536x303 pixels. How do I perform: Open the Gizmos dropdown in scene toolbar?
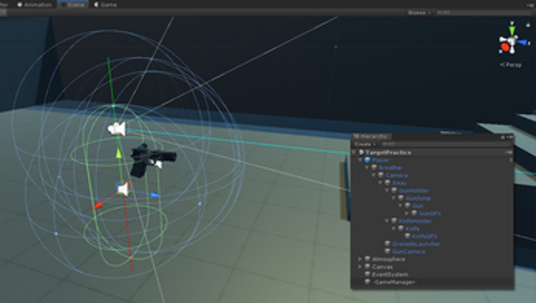pos(419,12)
